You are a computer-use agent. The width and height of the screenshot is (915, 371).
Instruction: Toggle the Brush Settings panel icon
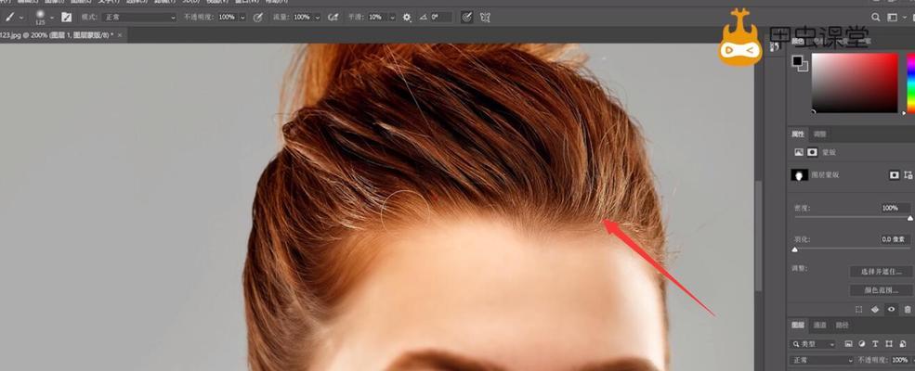pos(67,18)
